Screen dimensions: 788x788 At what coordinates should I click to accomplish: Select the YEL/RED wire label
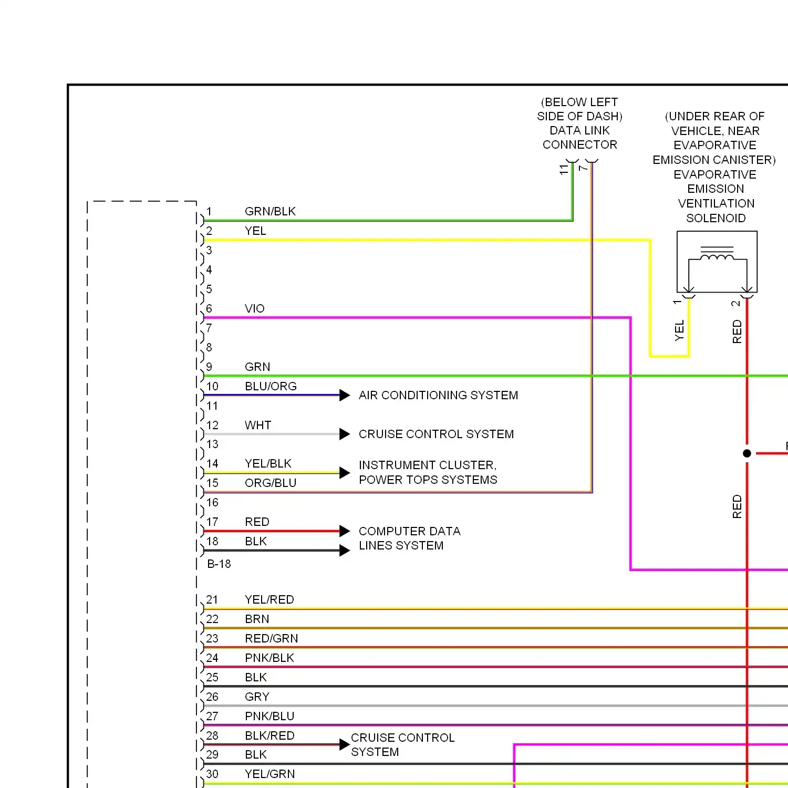[x=269, y=599]
